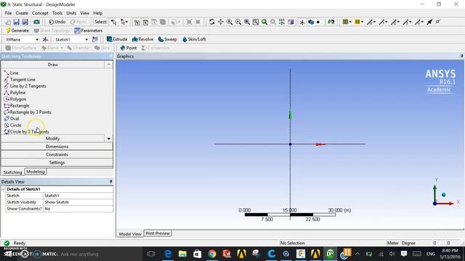Click the triad ISO view ball
This screenshot has height=261, width=465.
444,195
